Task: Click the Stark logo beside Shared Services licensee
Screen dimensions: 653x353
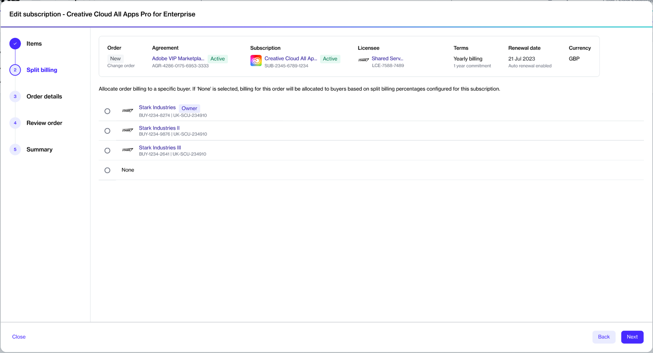Action: click(x=363, y=60)
